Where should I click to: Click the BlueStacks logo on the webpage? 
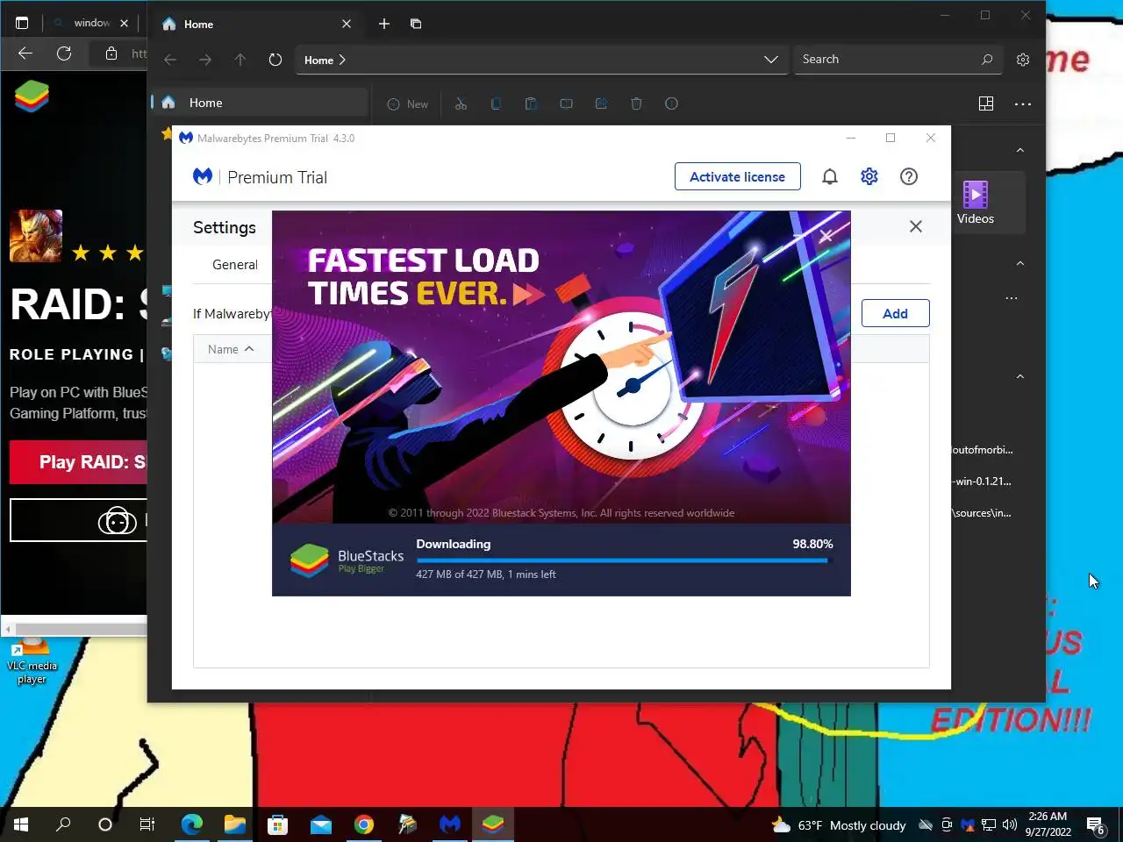click(x=32, y=96)
